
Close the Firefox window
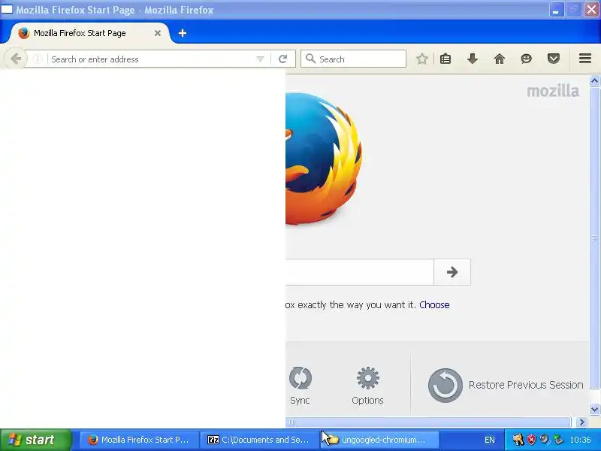(591, 10)
